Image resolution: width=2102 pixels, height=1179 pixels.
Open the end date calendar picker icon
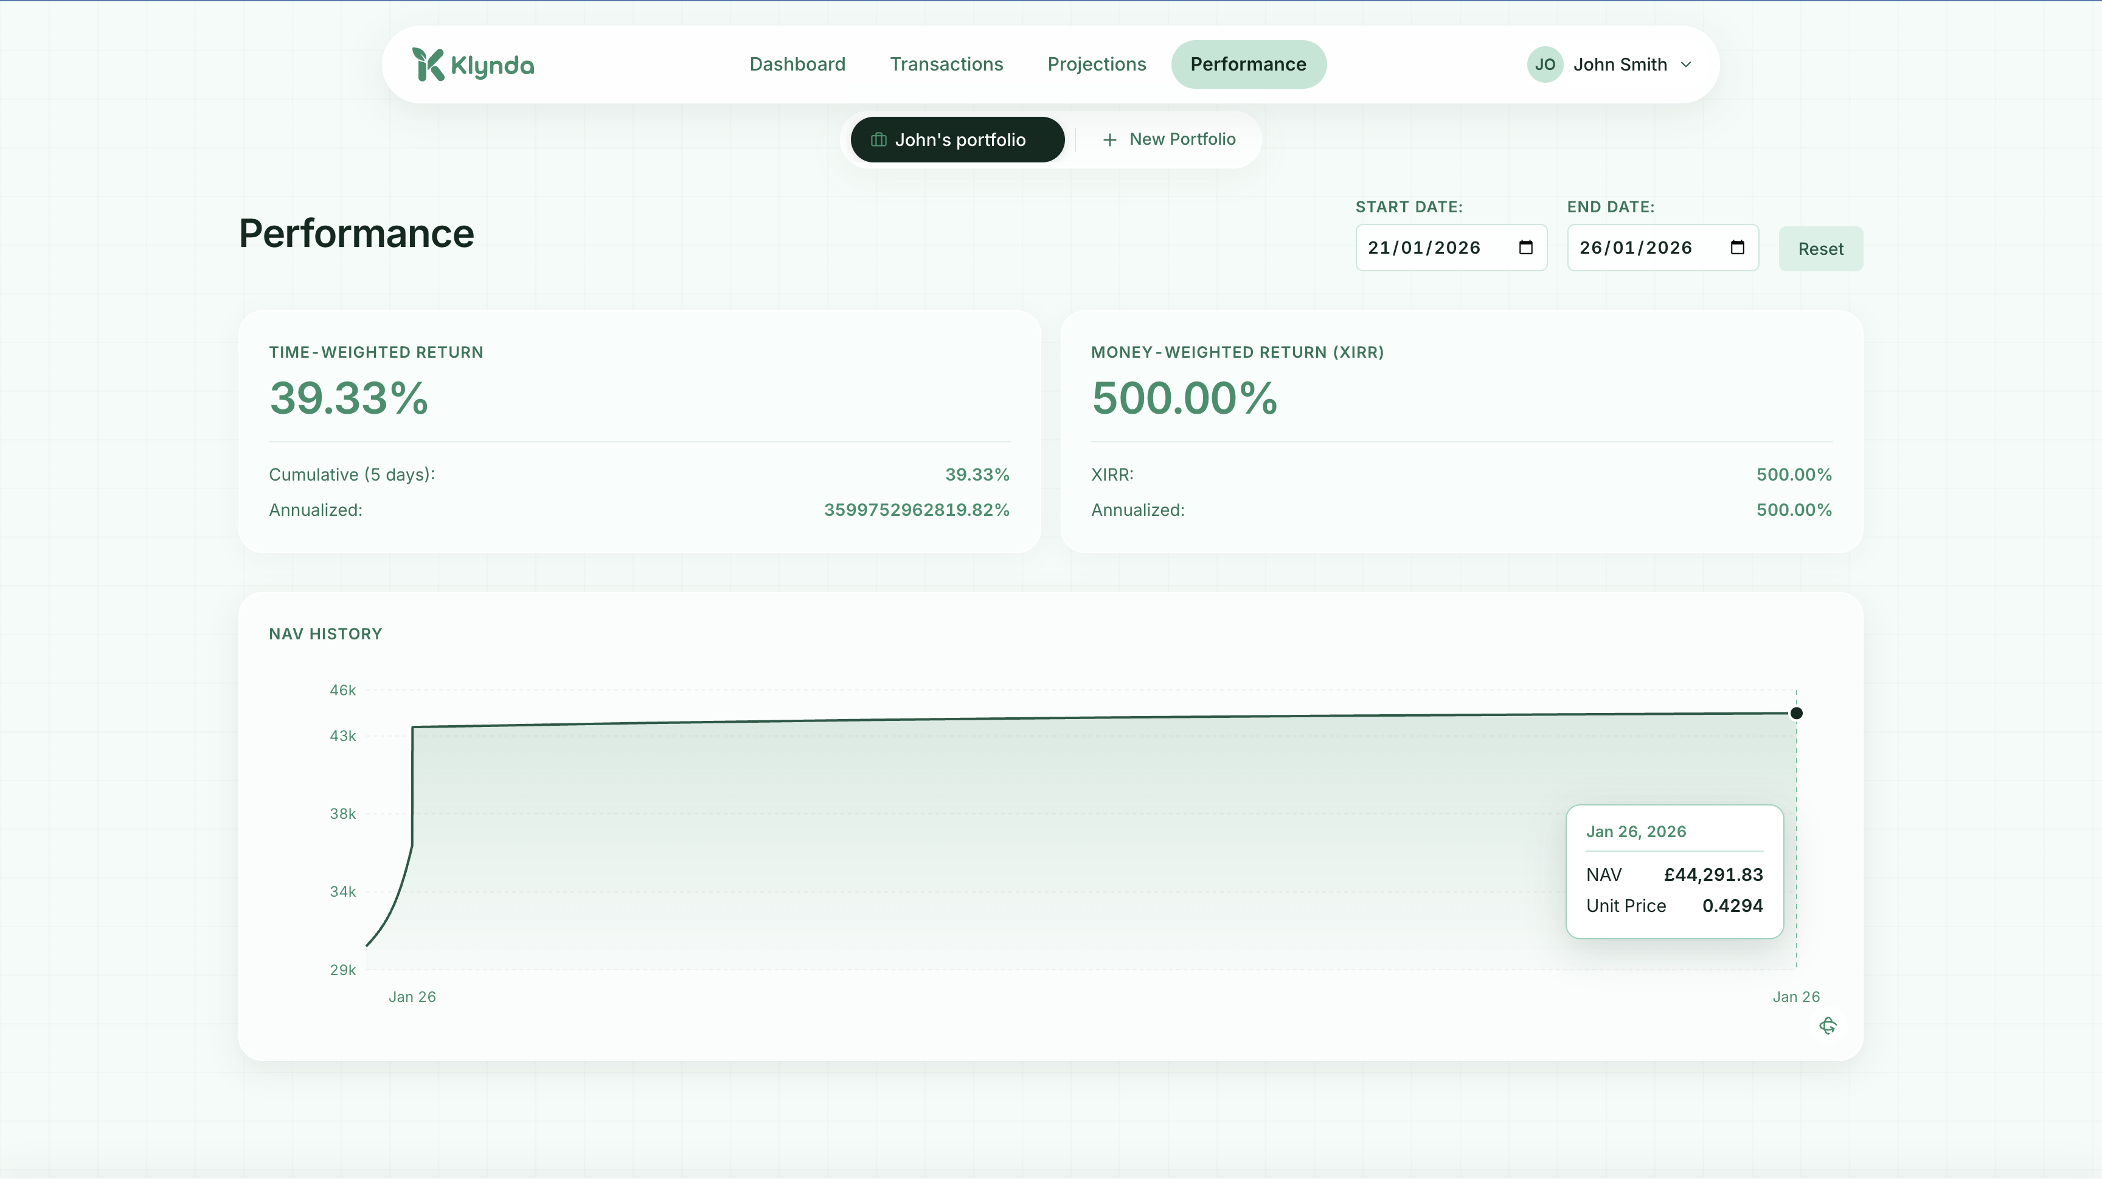1737,247
